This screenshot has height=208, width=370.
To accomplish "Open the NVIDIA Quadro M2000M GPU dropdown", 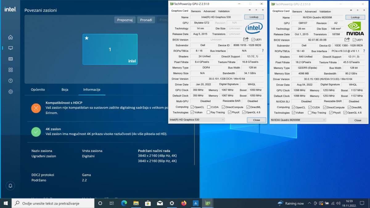I will (298, 120).
